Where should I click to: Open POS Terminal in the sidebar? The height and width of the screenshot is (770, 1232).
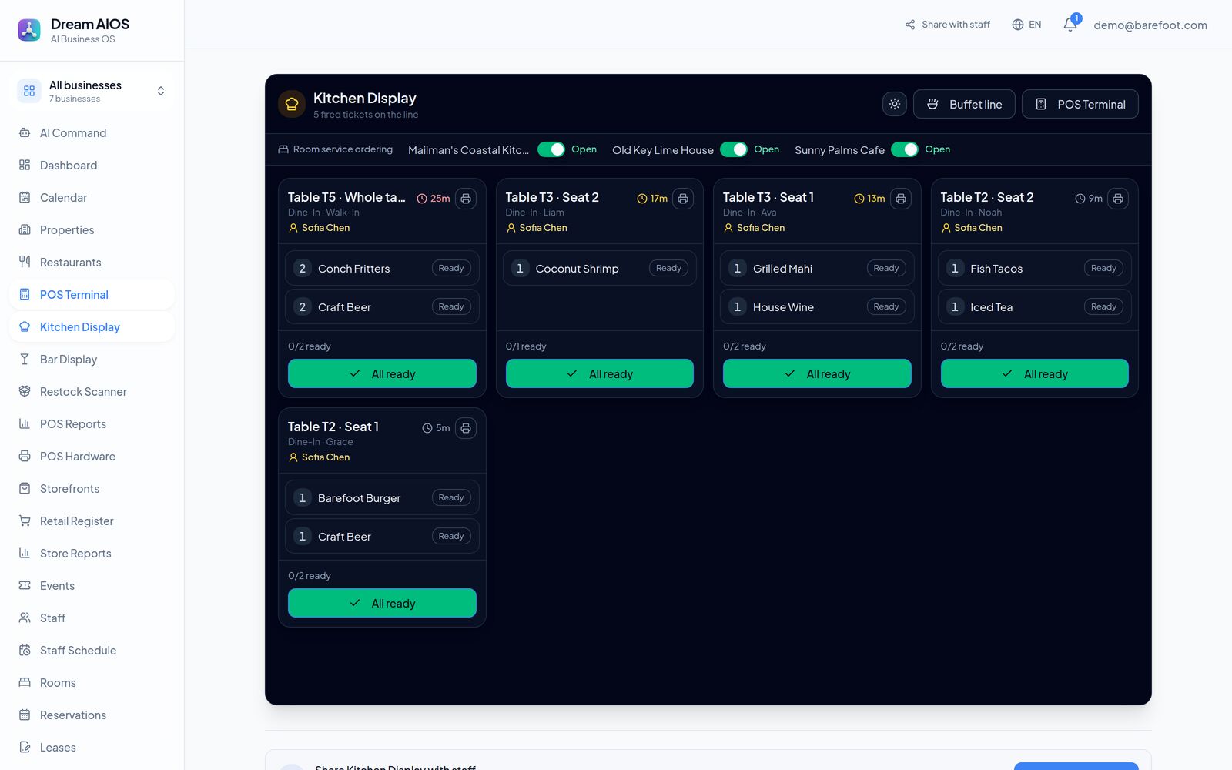(x=92, y=295)
